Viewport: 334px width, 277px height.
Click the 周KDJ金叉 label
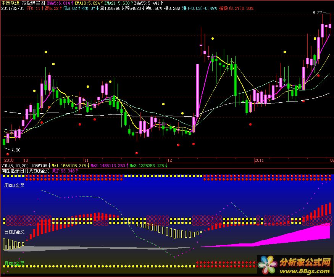(x=14, y=185)
